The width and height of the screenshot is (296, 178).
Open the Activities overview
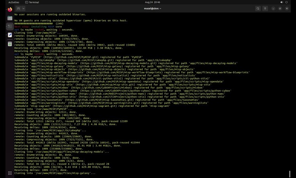(14, 2)
